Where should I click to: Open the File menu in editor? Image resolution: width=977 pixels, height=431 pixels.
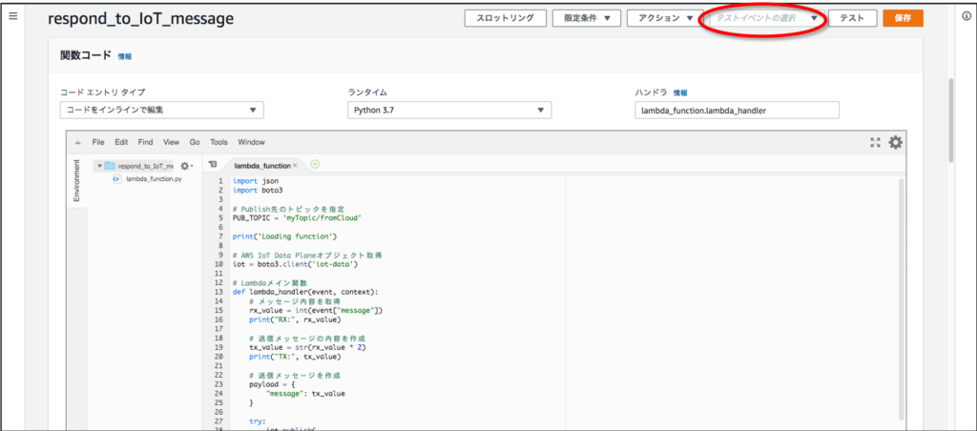click(x=98, y=142)
